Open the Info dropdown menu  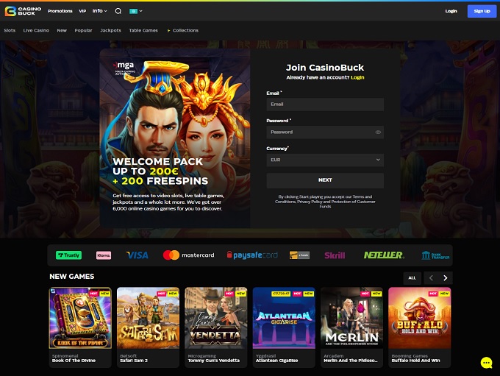tap(99, 11)
